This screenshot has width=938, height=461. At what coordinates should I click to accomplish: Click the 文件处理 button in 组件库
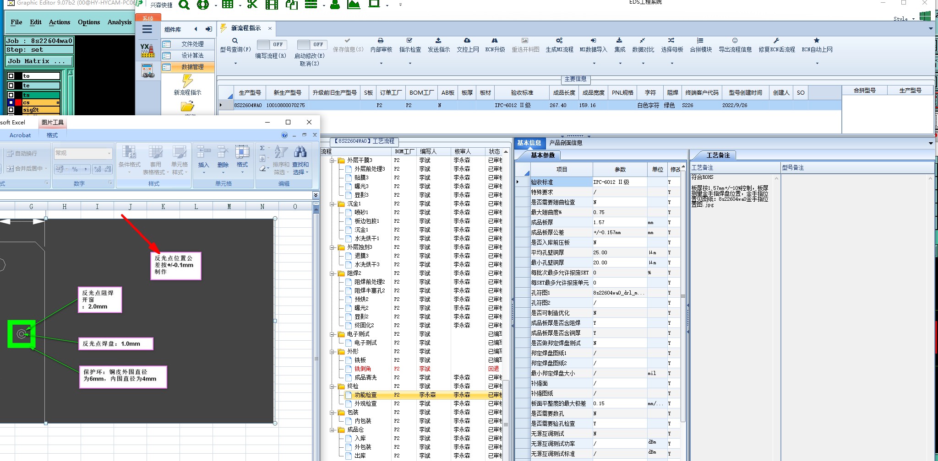[x=187, y=44]
